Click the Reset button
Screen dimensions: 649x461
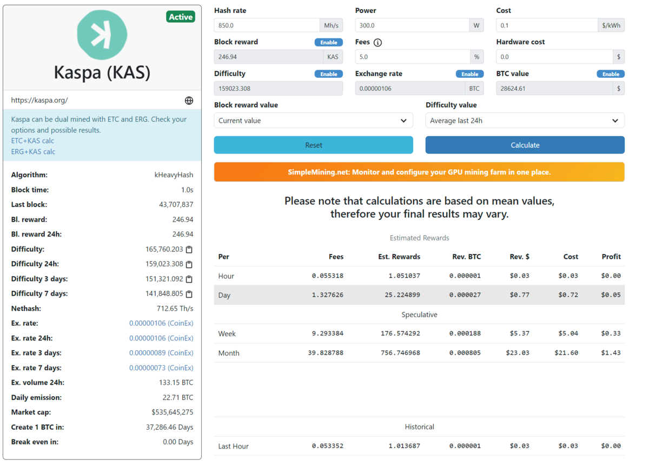point(313,145)
